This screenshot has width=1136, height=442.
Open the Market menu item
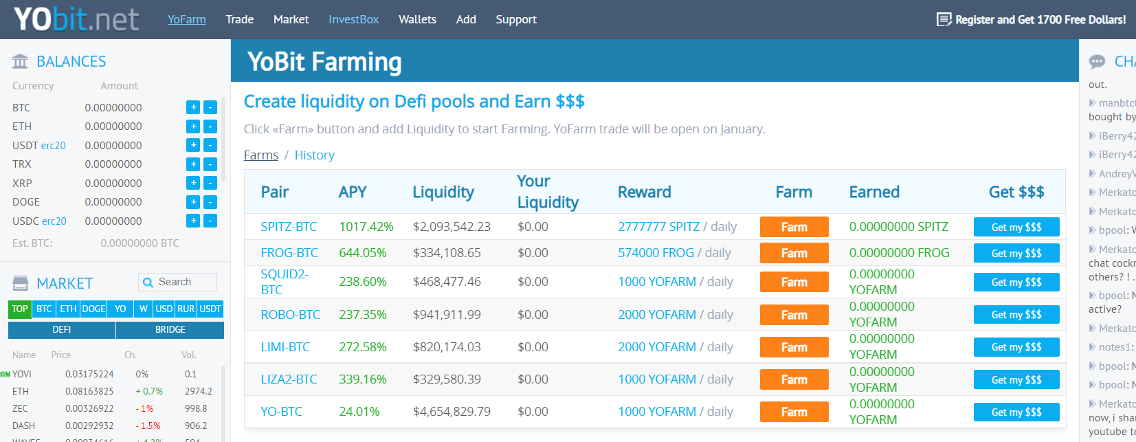point(291,19)
